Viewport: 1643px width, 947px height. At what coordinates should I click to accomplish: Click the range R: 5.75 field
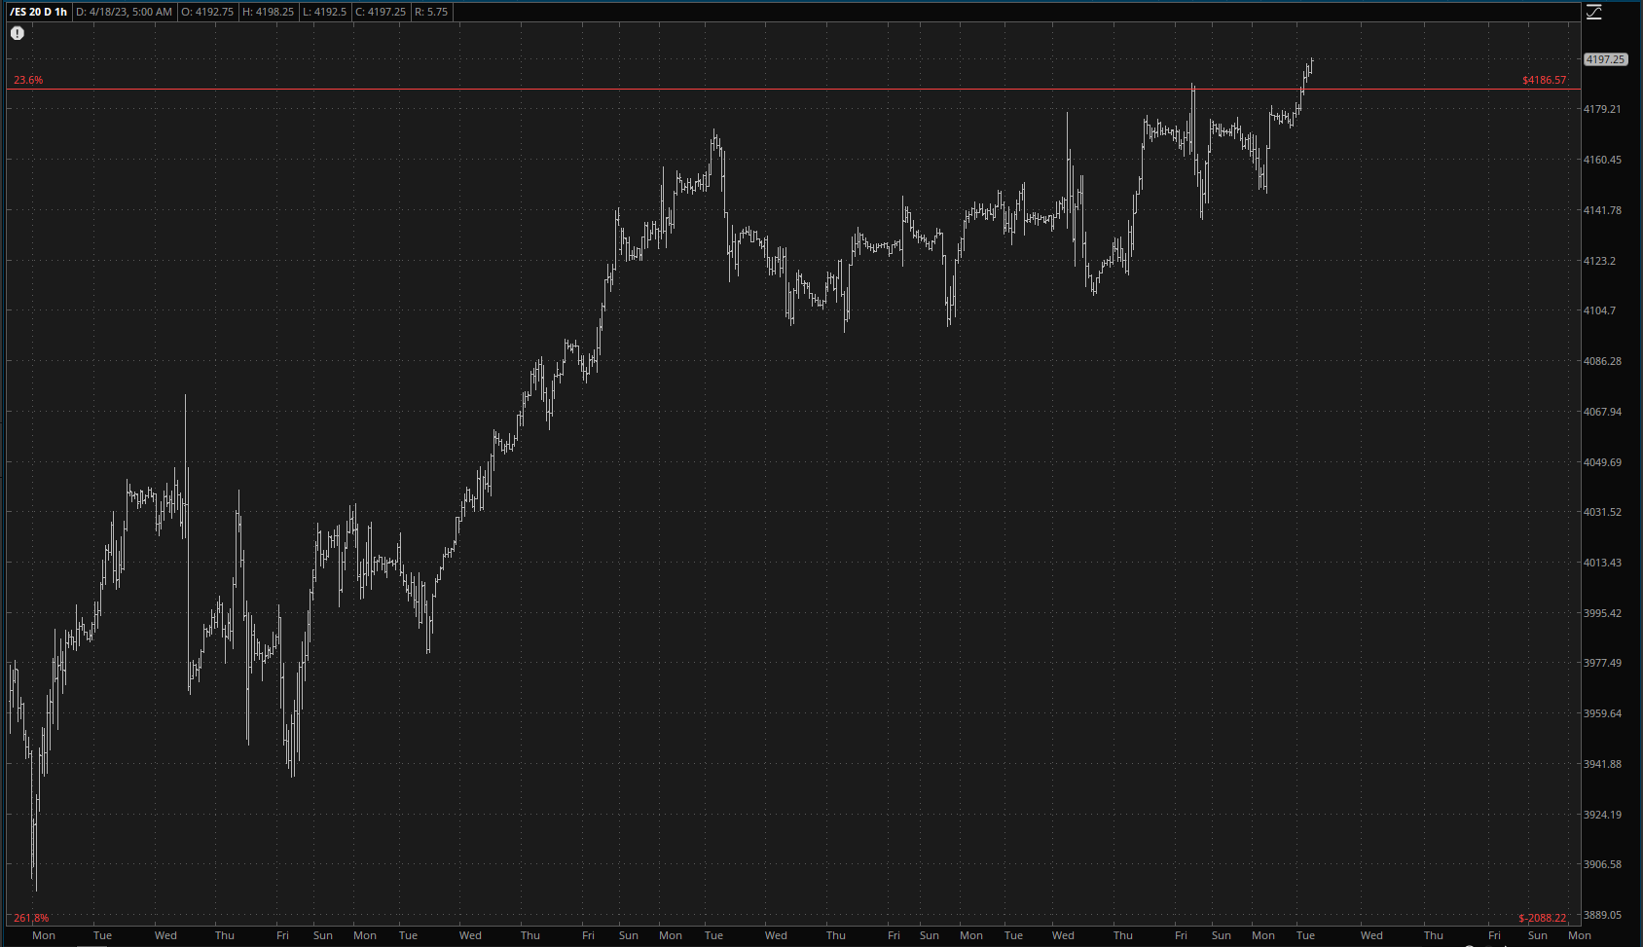pos(431,12)
